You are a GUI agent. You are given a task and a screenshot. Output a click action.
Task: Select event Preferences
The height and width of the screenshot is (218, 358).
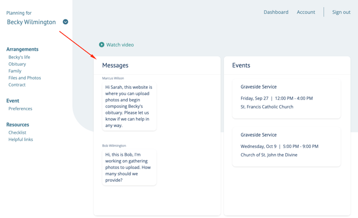20,108
